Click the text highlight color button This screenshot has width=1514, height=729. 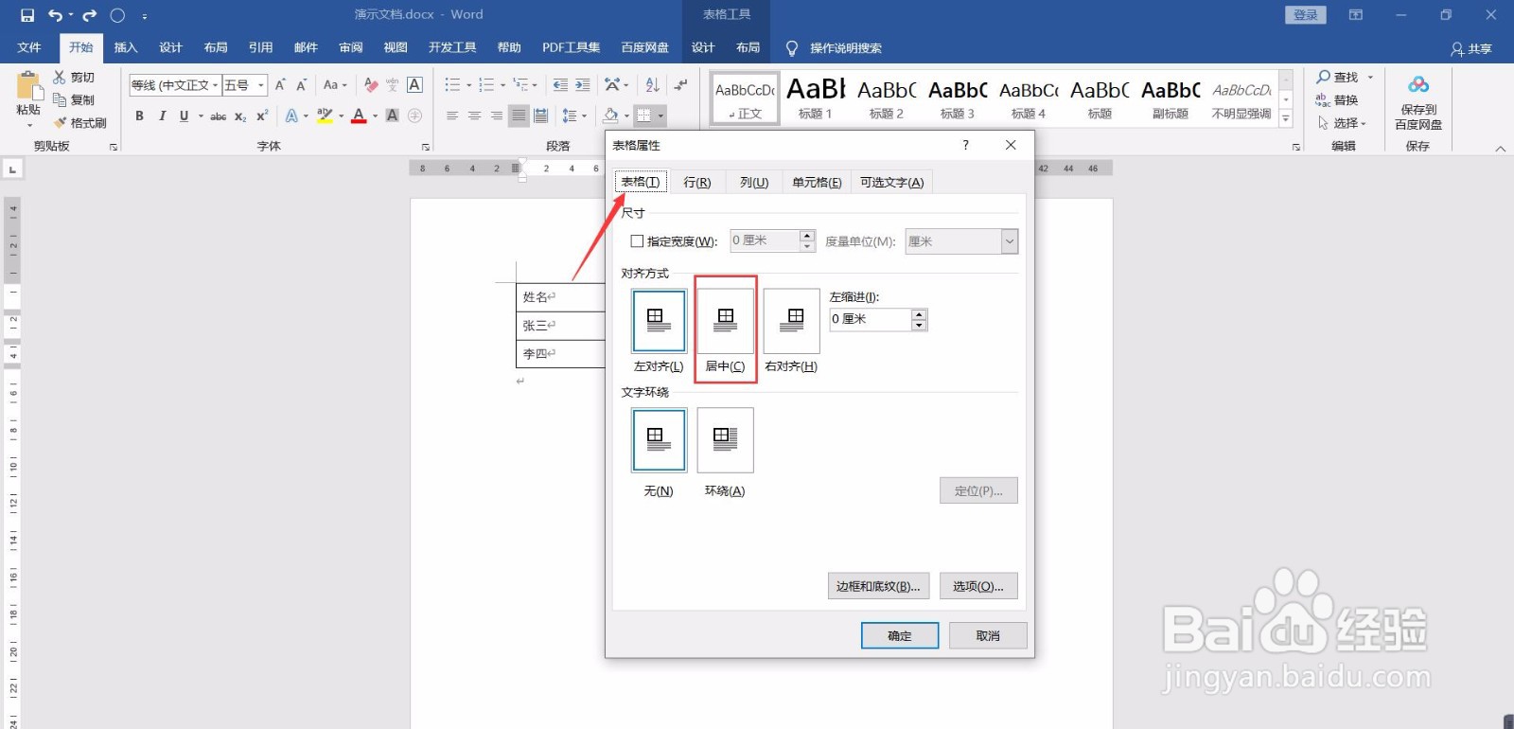(x=325, y=116)
